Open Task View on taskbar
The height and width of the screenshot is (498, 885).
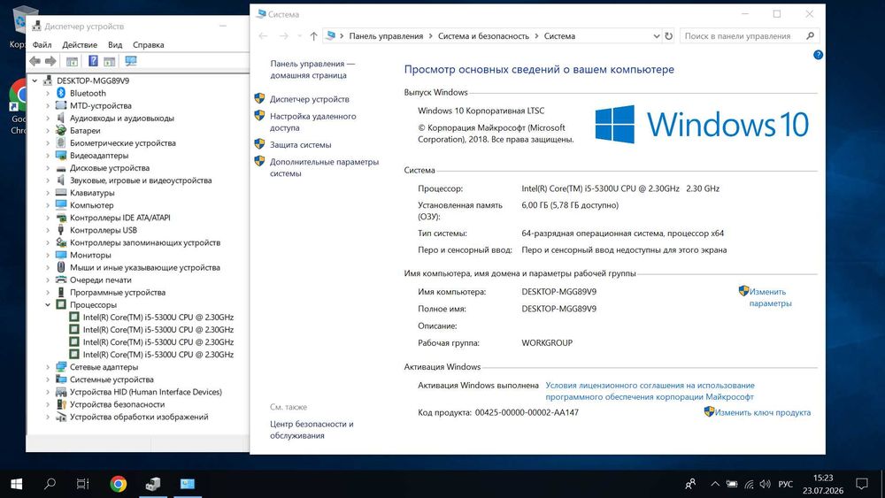(83, 484)
